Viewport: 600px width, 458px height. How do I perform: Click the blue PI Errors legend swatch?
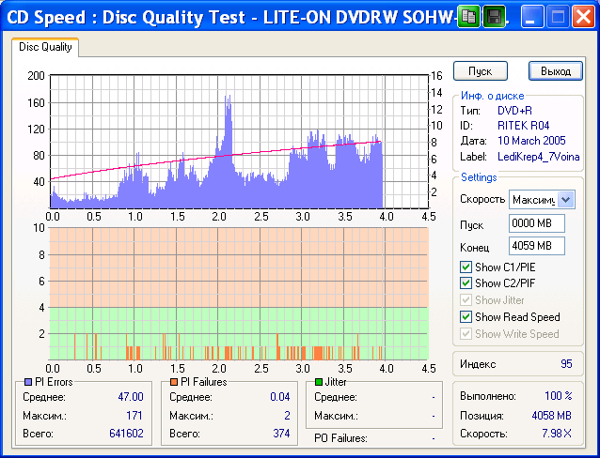point(26,382)
